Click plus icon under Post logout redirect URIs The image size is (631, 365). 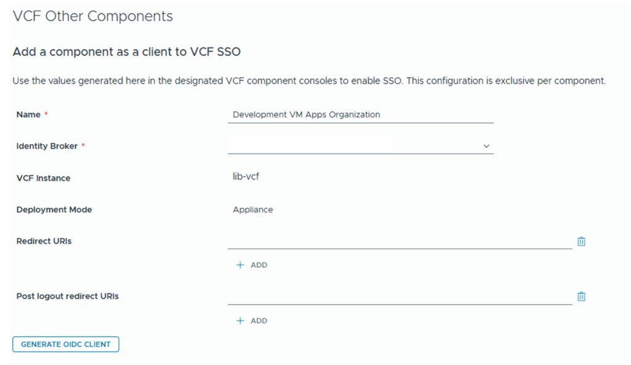[x=240, y=321]
